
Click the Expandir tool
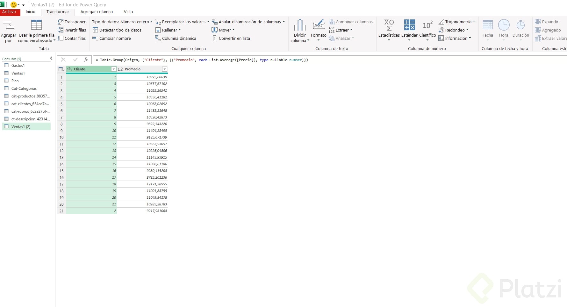pos(547,22)
